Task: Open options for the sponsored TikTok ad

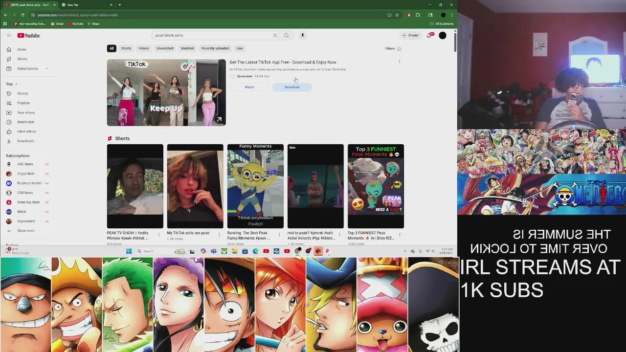Action: (x=399, y=62)
